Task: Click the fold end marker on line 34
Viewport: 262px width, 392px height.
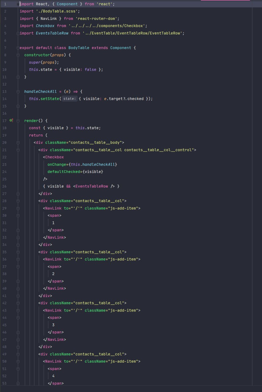Action: [18, 245]
